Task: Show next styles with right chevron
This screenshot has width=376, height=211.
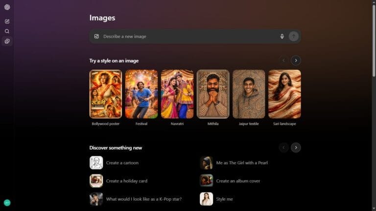Action: pos(296,61)
